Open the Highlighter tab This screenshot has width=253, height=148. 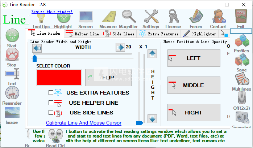pyautogui.click(x=200, y=34)
